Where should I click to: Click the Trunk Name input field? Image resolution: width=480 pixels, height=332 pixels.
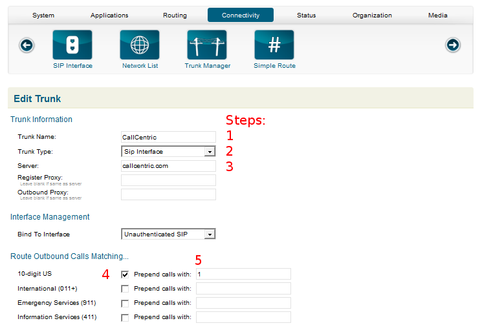(x=168, y=137)
